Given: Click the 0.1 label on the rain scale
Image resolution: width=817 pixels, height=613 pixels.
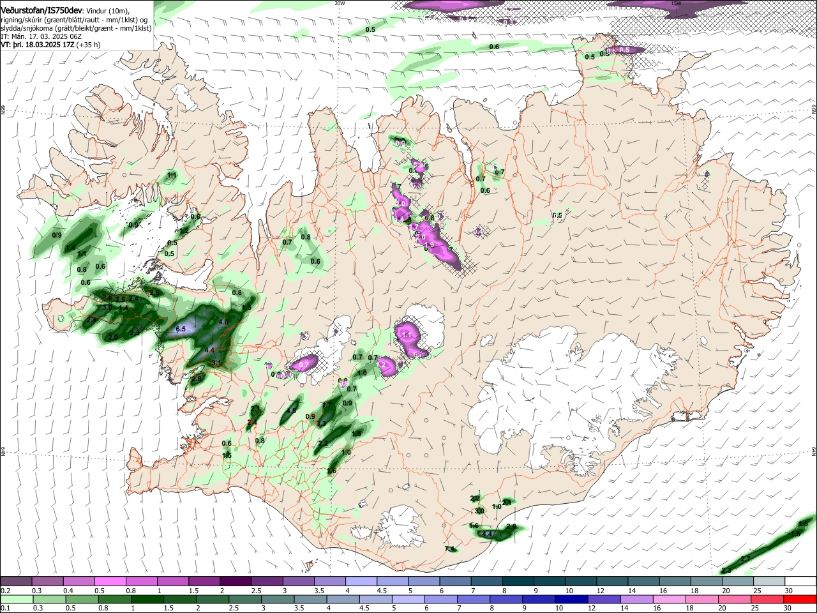Looking at the screenshot, I should coord(5,609).
